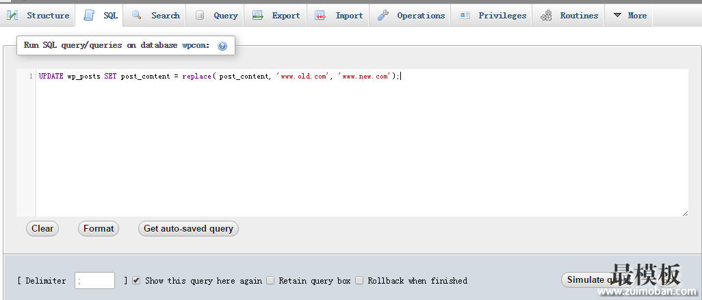
Task: Click the Privileges tab icon
Action: point(465,16)
